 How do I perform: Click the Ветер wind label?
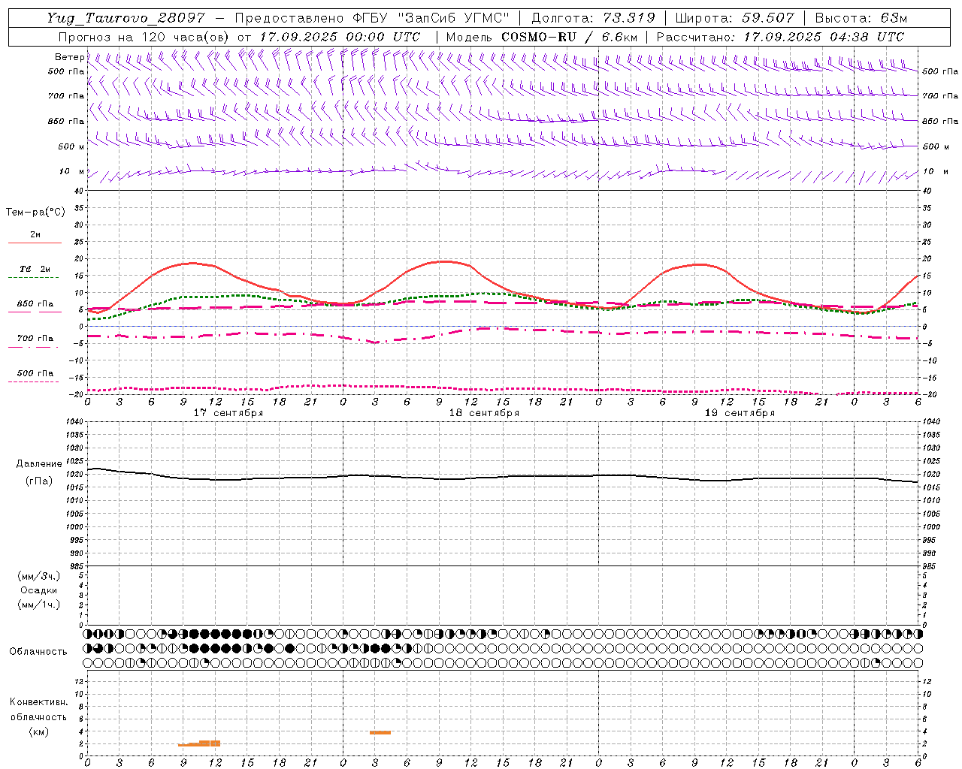pyautogui.click(x=69, y=57)
